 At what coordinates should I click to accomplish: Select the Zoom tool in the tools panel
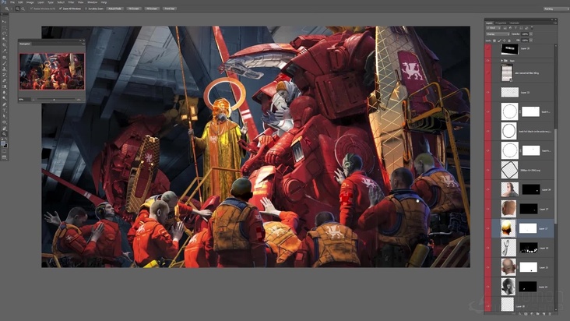pos(4,134)
